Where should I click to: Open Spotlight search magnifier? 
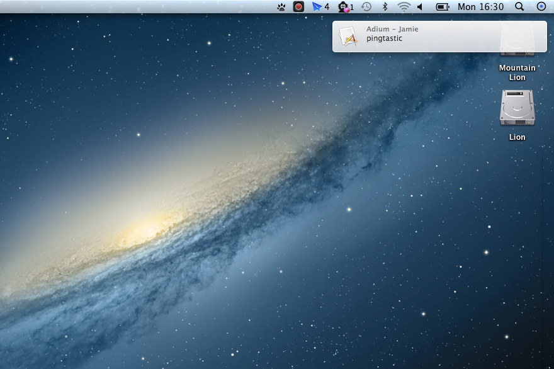click(519, 7)
